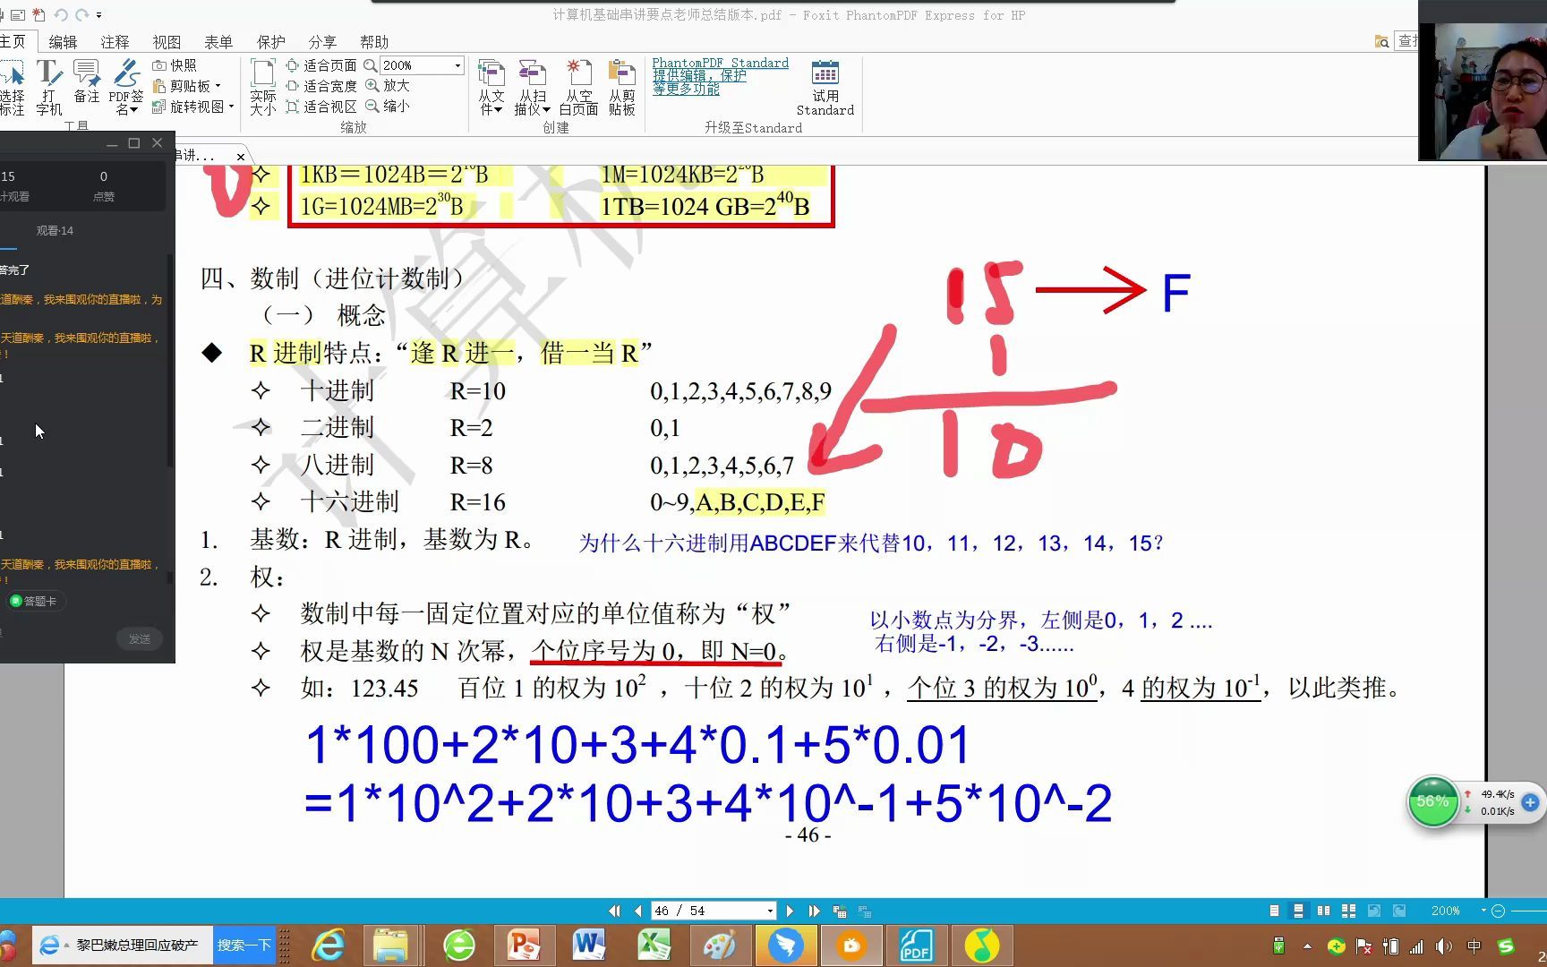Choose 适合页面 fit page
The height and width of the screenshot is (967, 1547).
321,65
